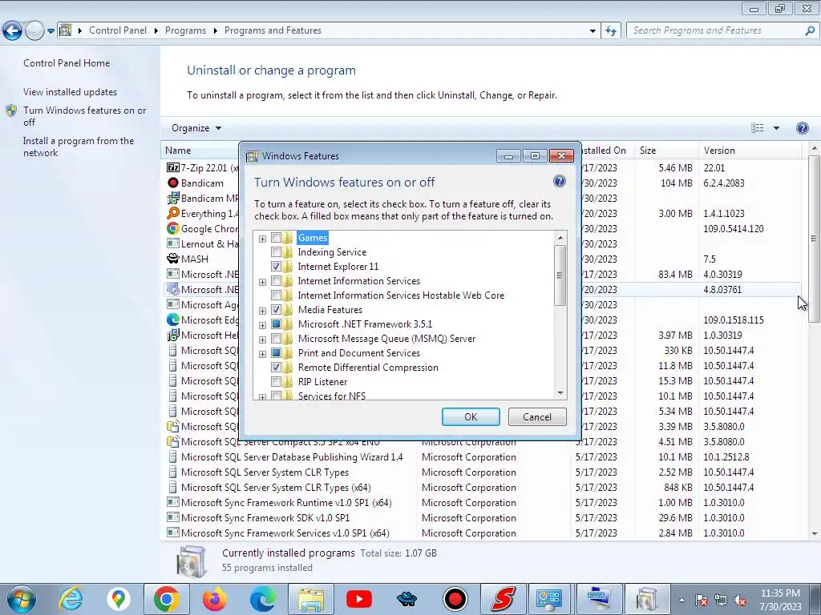Open Microsoft Edge from the taskbar

pyautogui.click(x=263, y=599)
